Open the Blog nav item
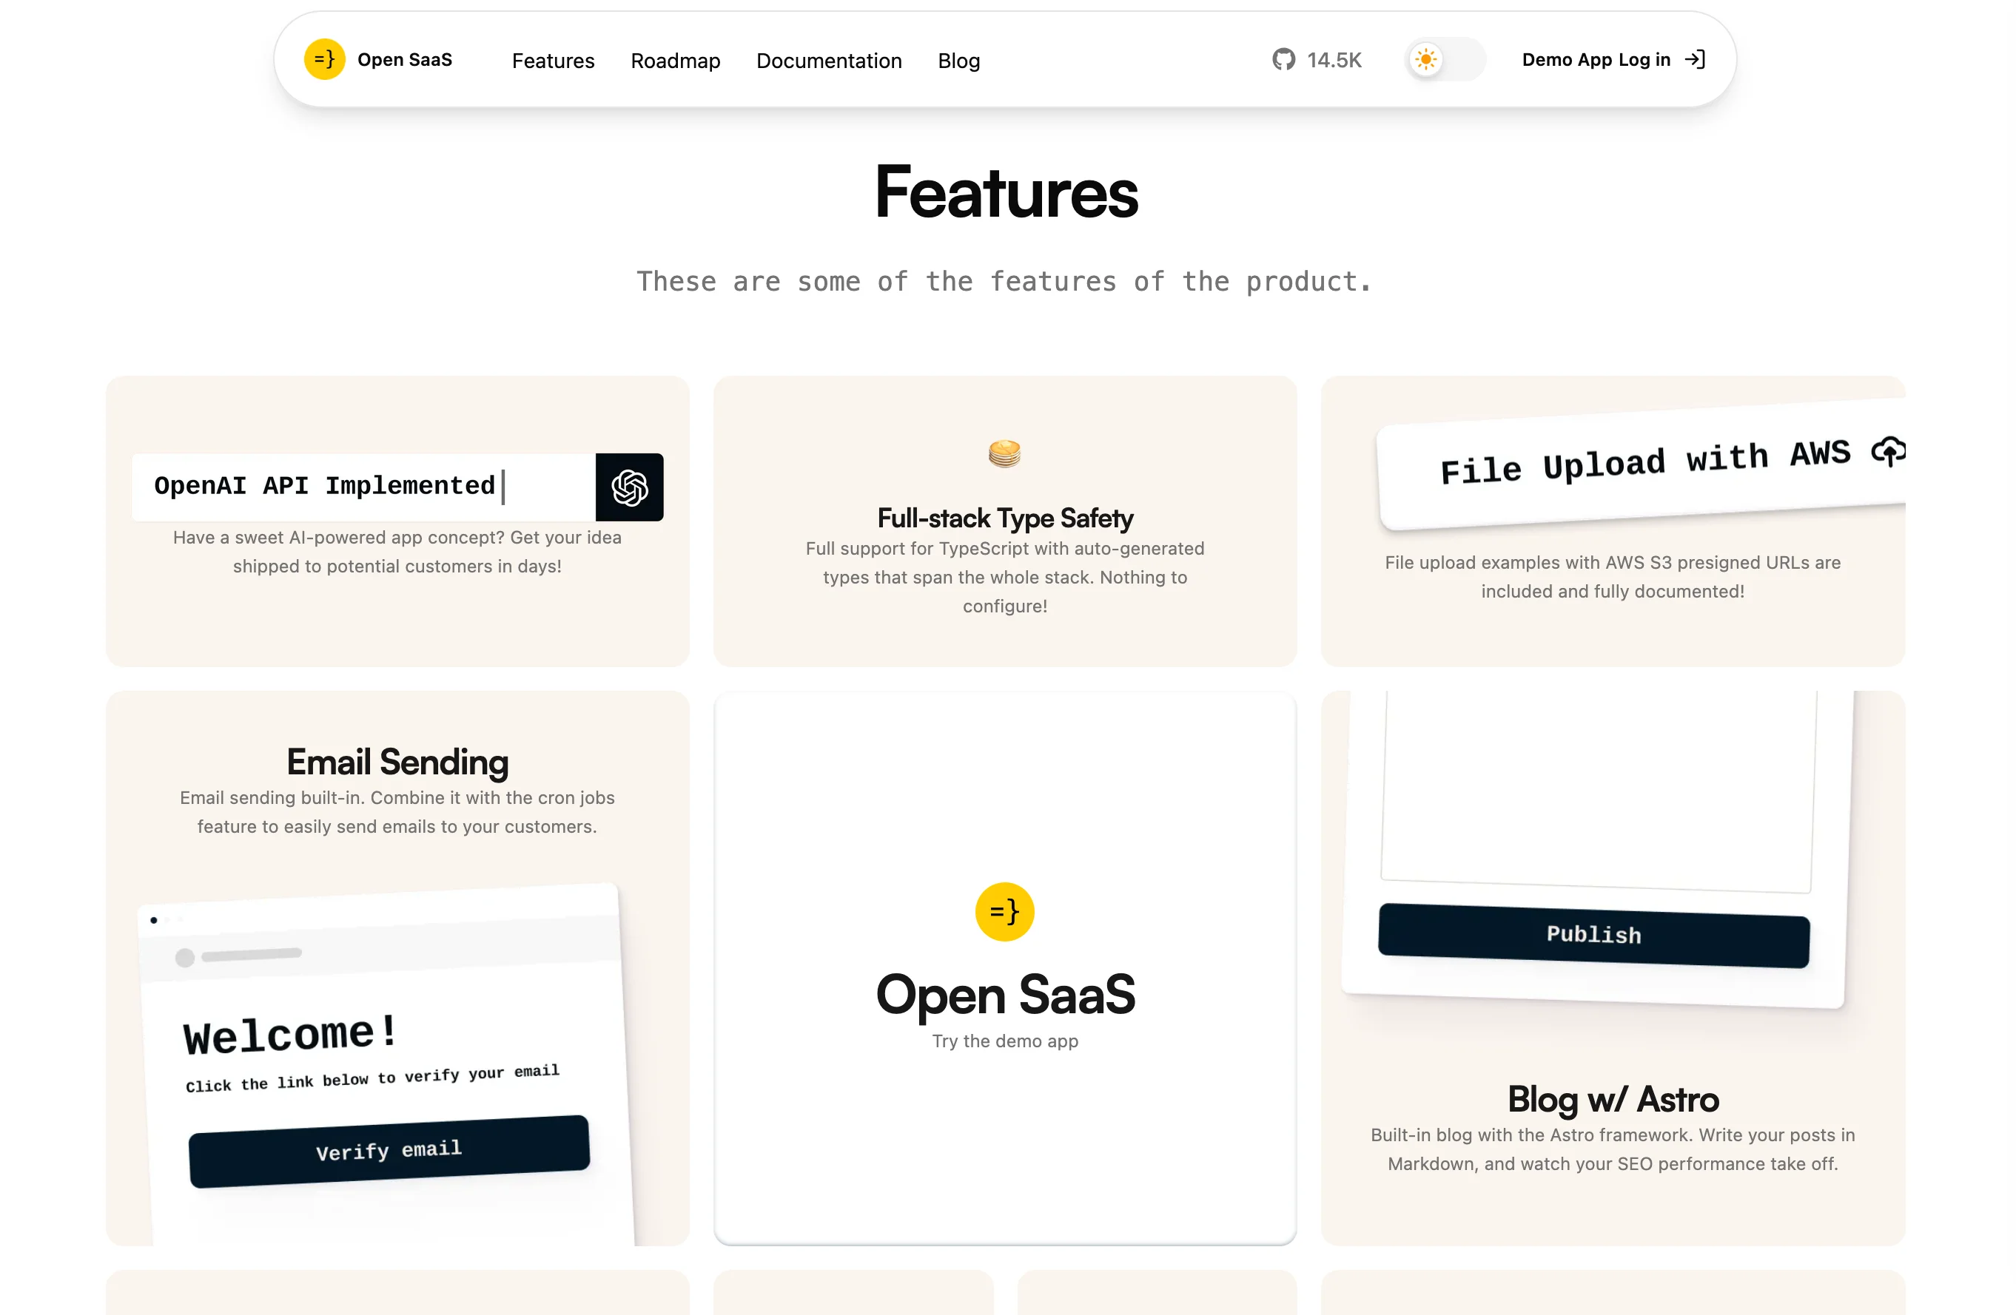Viewport: 2016px width, 1315px height. coord(959,61)
